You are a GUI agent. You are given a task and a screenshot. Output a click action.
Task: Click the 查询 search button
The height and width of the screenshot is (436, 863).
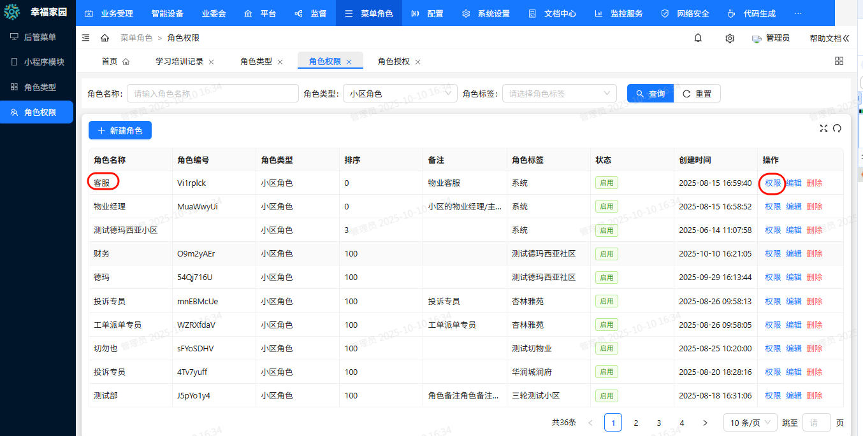pyautogui.click(x=650, y=94)
